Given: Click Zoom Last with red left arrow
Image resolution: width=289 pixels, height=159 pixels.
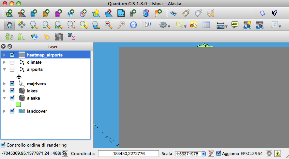Looking at the screenshot, I should (x=108, y=25).
